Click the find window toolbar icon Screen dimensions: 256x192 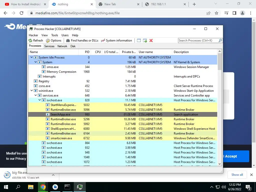tap(139, 40)
